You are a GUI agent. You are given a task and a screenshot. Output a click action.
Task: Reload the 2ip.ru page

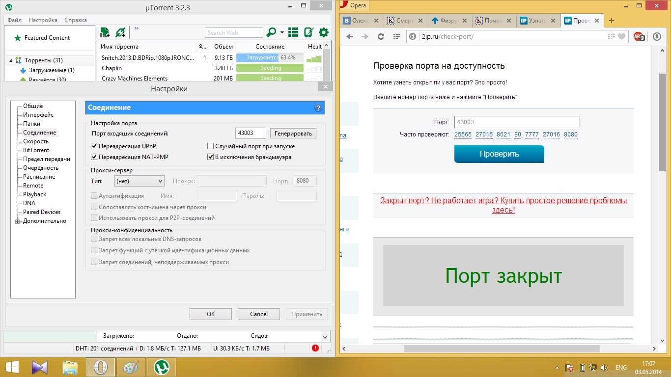(x=380, y=36)
